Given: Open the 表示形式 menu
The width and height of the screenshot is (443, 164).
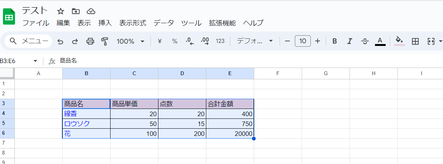Looking at the screenshot, I should coord(133,23).
